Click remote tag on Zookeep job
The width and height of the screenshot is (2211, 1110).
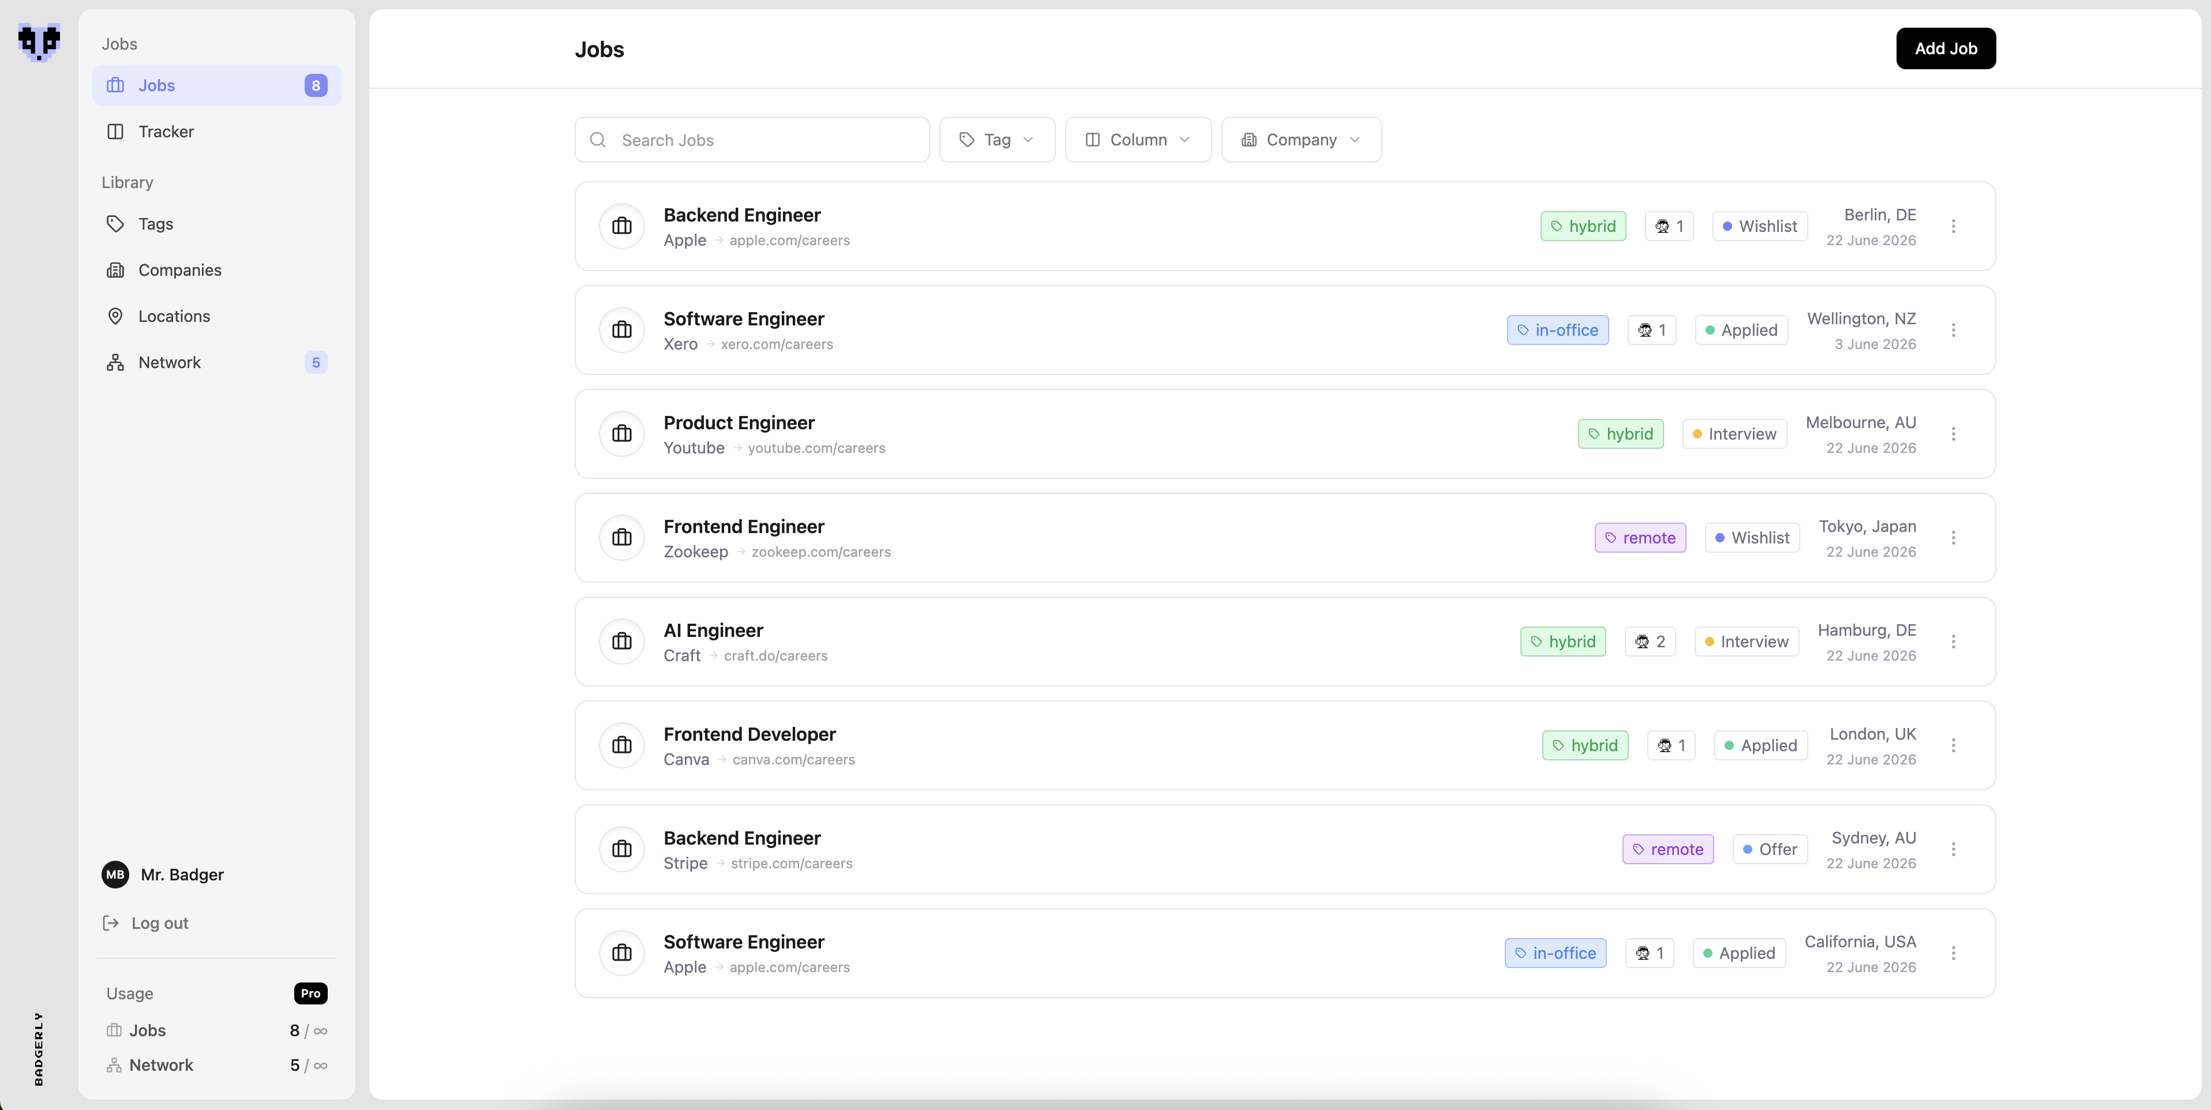pyautogui.click(x=1640, y=538)
